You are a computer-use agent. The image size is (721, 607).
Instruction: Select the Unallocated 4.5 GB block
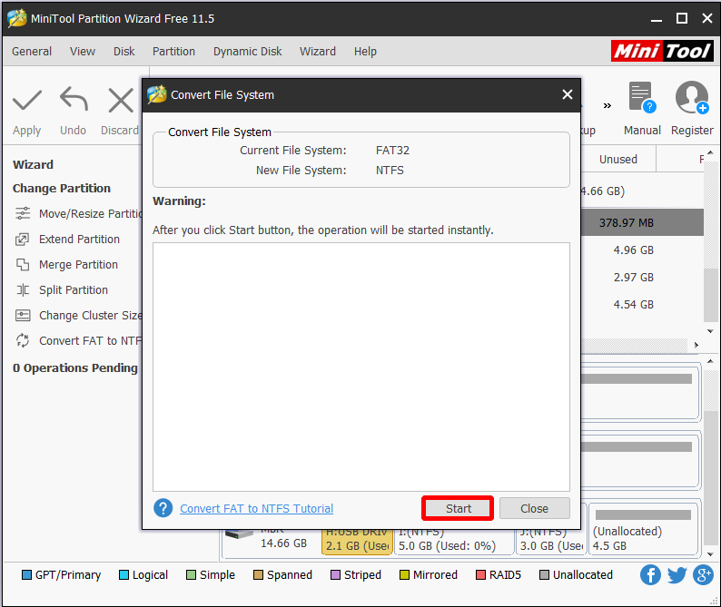[x=643, y=529]
